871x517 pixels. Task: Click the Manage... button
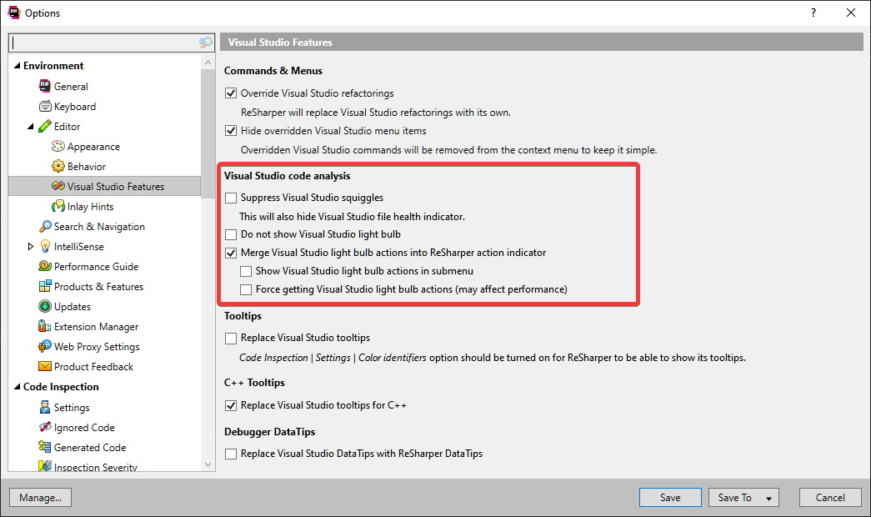point(40,498)
